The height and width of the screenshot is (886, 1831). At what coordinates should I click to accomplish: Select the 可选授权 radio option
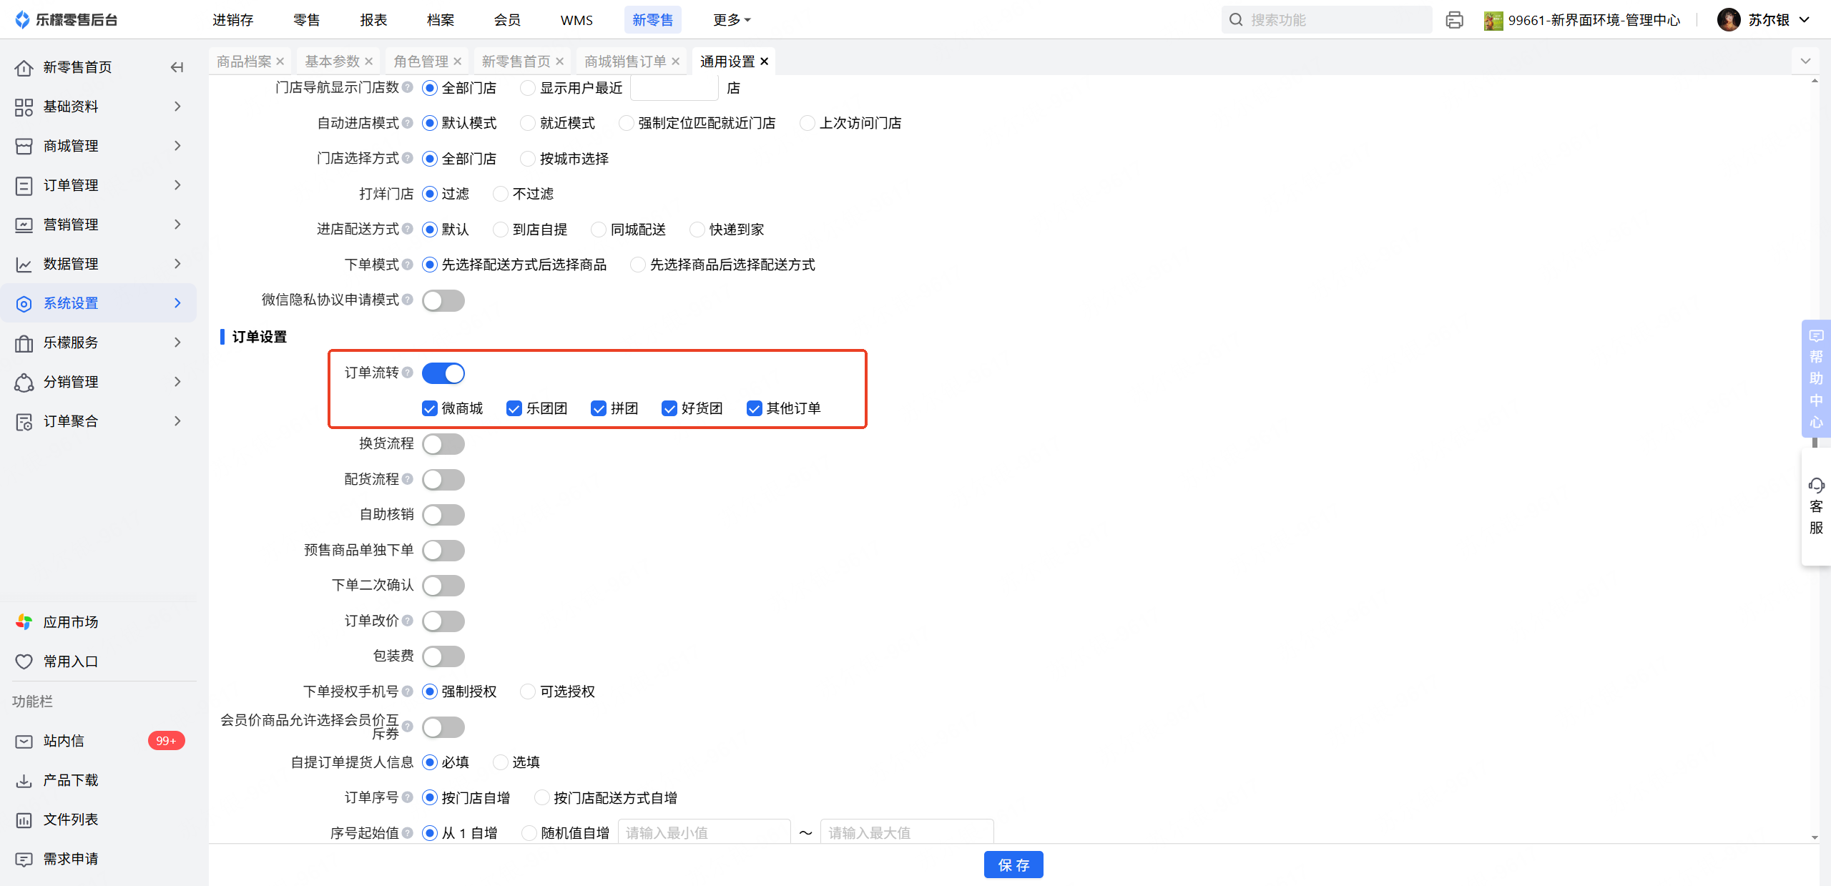pyautogui.click(x=528, y=691)
